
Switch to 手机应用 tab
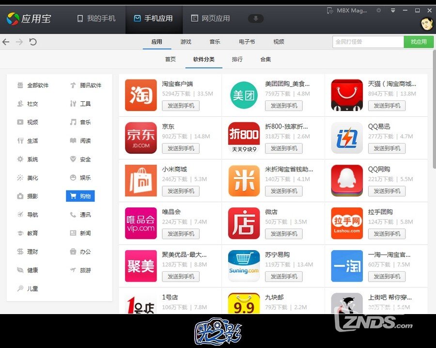pos(154,18)
